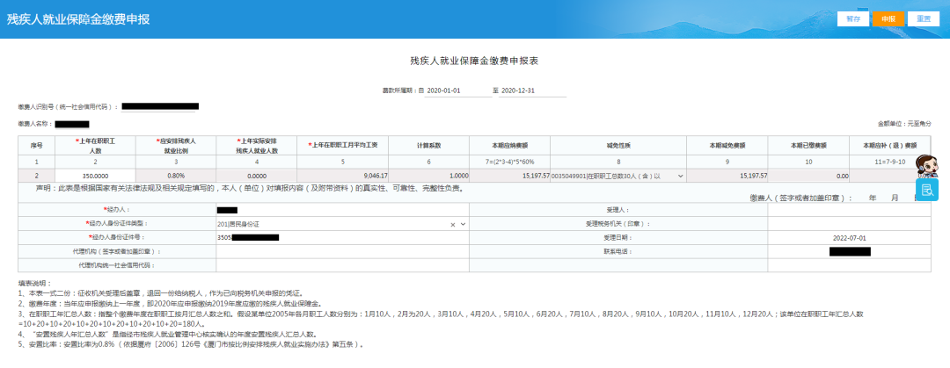The image size is (950, 368).
Task: Open the 减免性质 dropdown
Action: 679,176
